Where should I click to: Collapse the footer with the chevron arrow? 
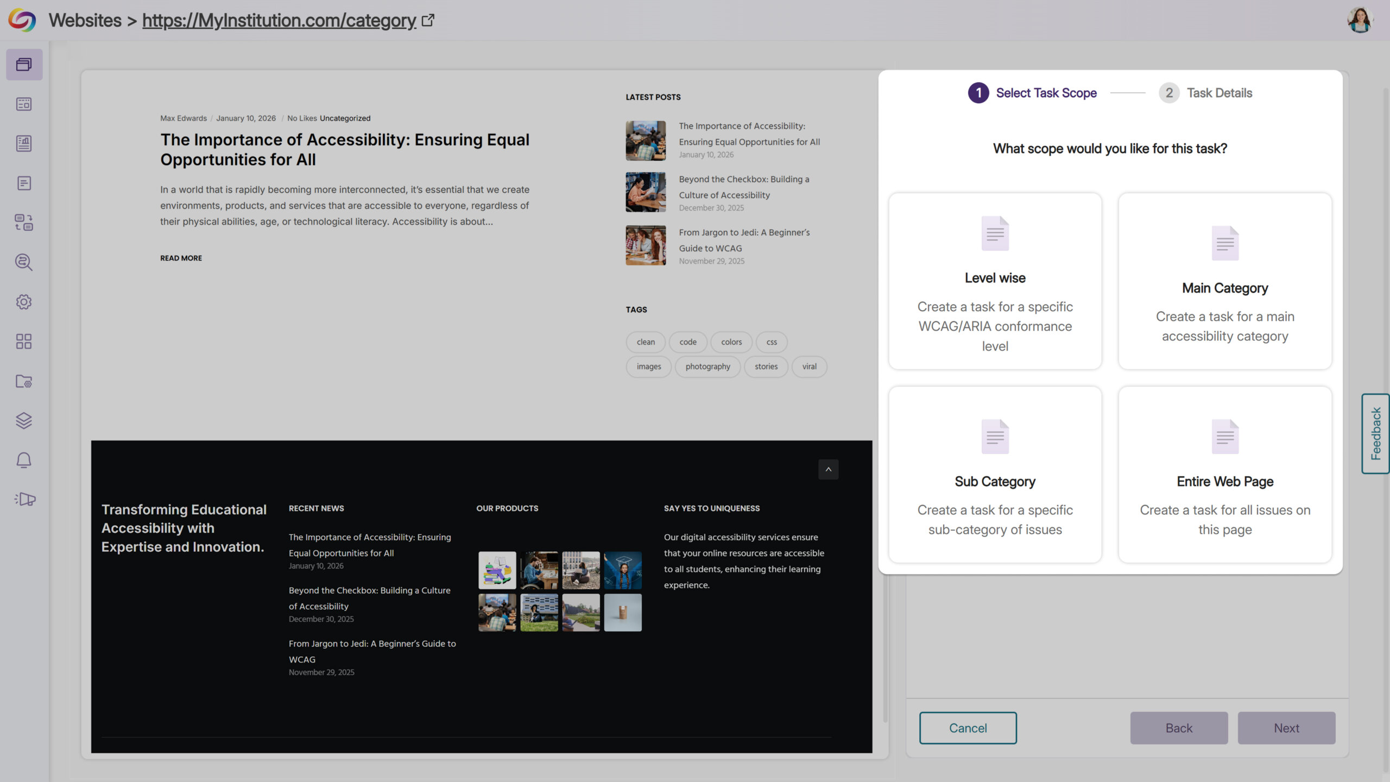pyautogui.click(x=828, y=469)
